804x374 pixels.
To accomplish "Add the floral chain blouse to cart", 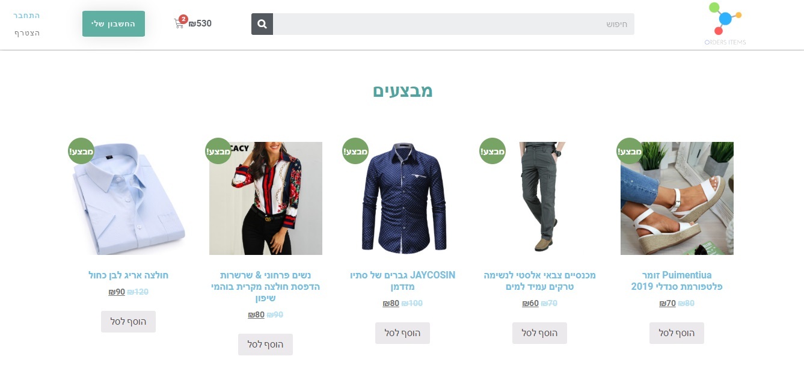I will [x=265, y=345].
